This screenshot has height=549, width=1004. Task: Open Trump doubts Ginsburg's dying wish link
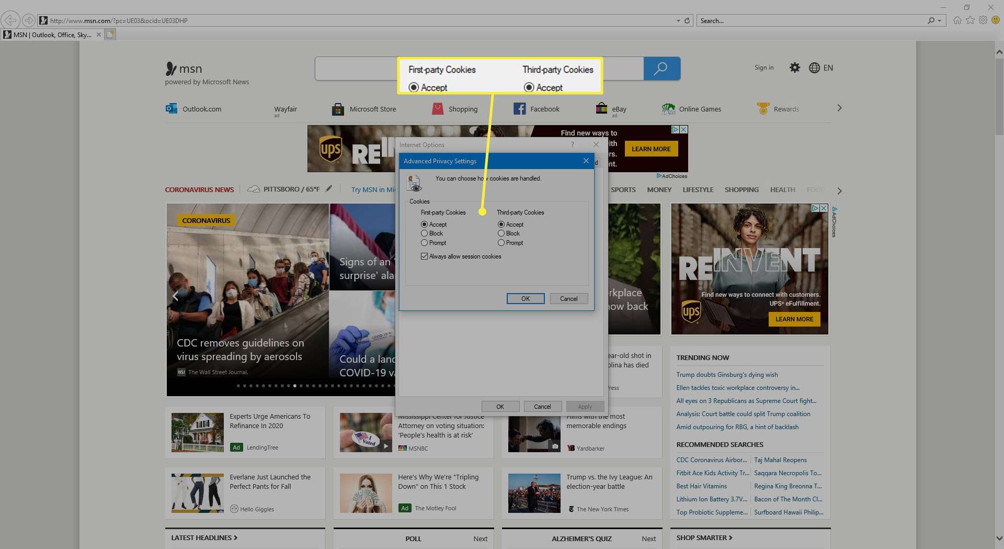tap(727, 374)
